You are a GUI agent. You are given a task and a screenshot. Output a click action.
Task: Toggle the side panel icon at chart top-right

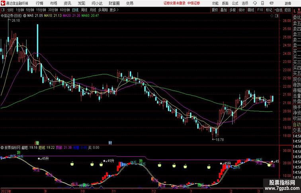[x=277, y=16]
